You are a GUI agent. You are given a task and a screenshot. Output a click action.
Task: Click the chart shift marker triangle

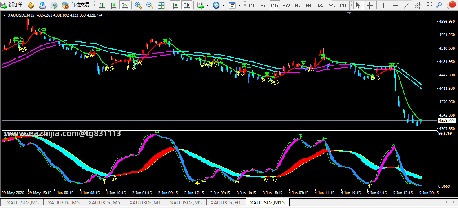pos(350,13)
